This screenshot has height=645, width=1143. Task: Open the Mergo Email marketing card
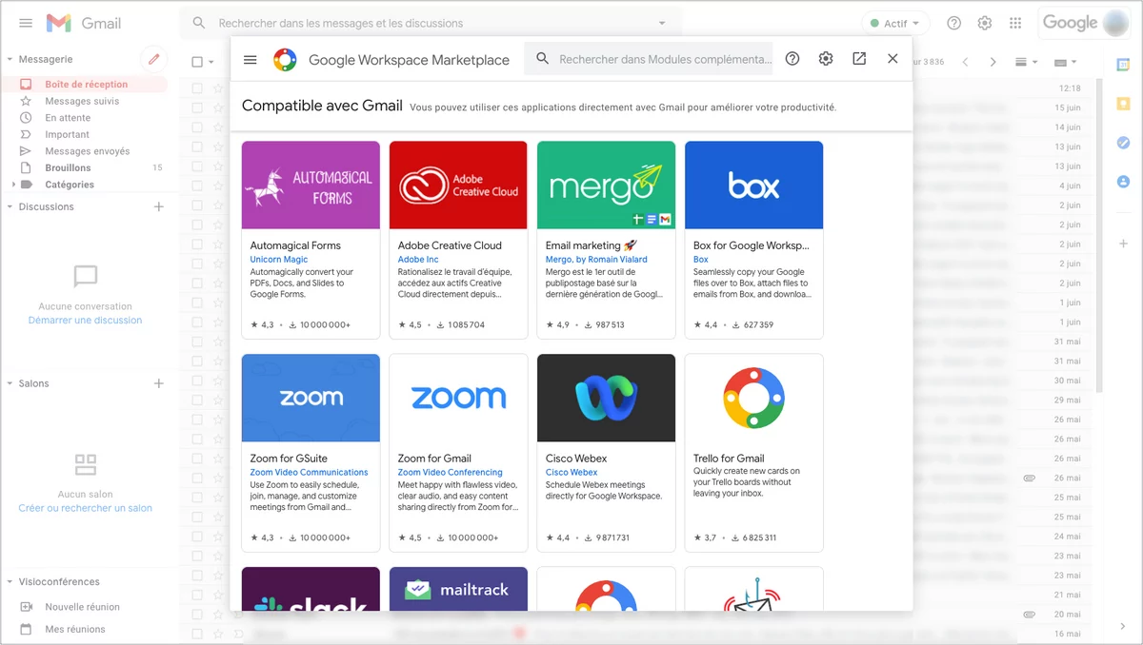(x=606, y=240)
